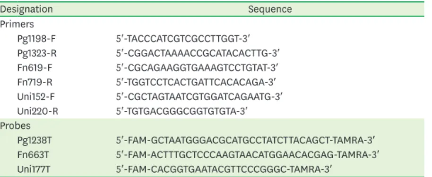
Task: Click the sequence 5′-TGGTCCTCACTGATTCACACAGA-3′
Action: [x=196, y=82]
